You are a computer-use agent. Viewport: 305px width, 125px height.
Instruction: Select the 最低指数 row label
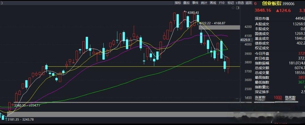[262, 82]
